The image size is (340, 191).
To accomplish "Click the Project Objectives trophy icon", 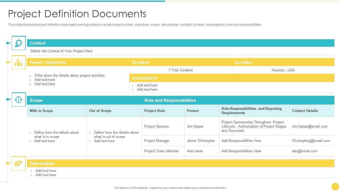I will click(x=18, y=63).
